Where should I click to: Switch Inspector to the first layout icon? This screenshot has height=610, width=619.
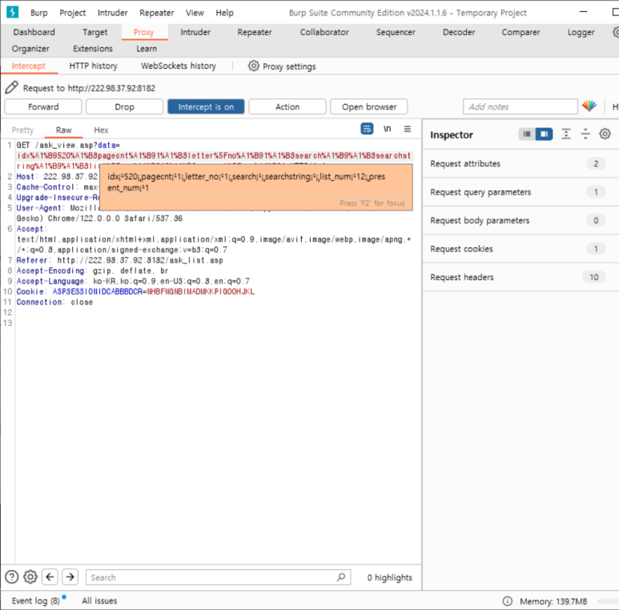coord(527,134)
